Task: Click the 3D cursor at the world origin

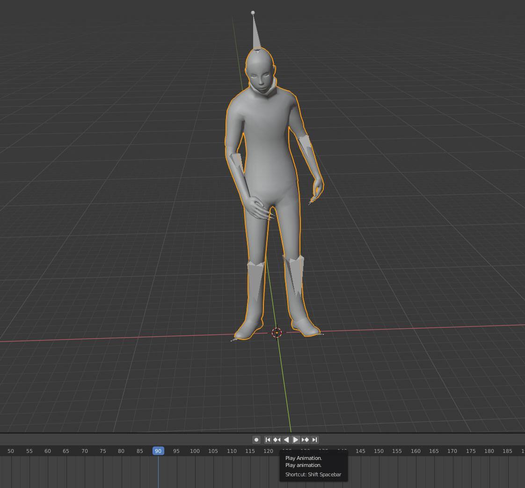Action: click(x=277, y=333)
